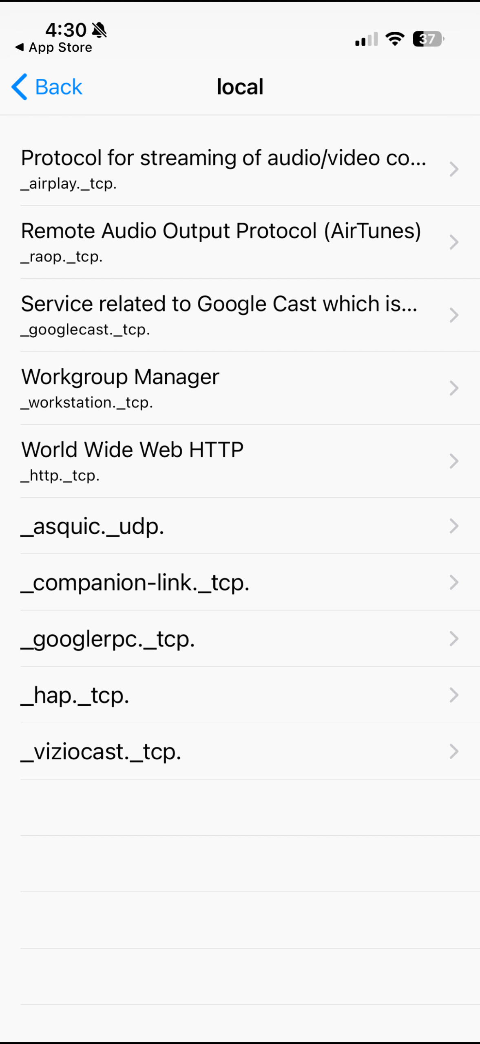Tap the cellular signal bars icon
The image size is (480, 1044).
pyautogui.click(x=366, y=39)
